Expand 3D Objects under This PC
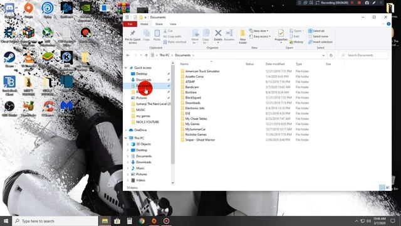The image size is (401, 226). click(128, 144)
